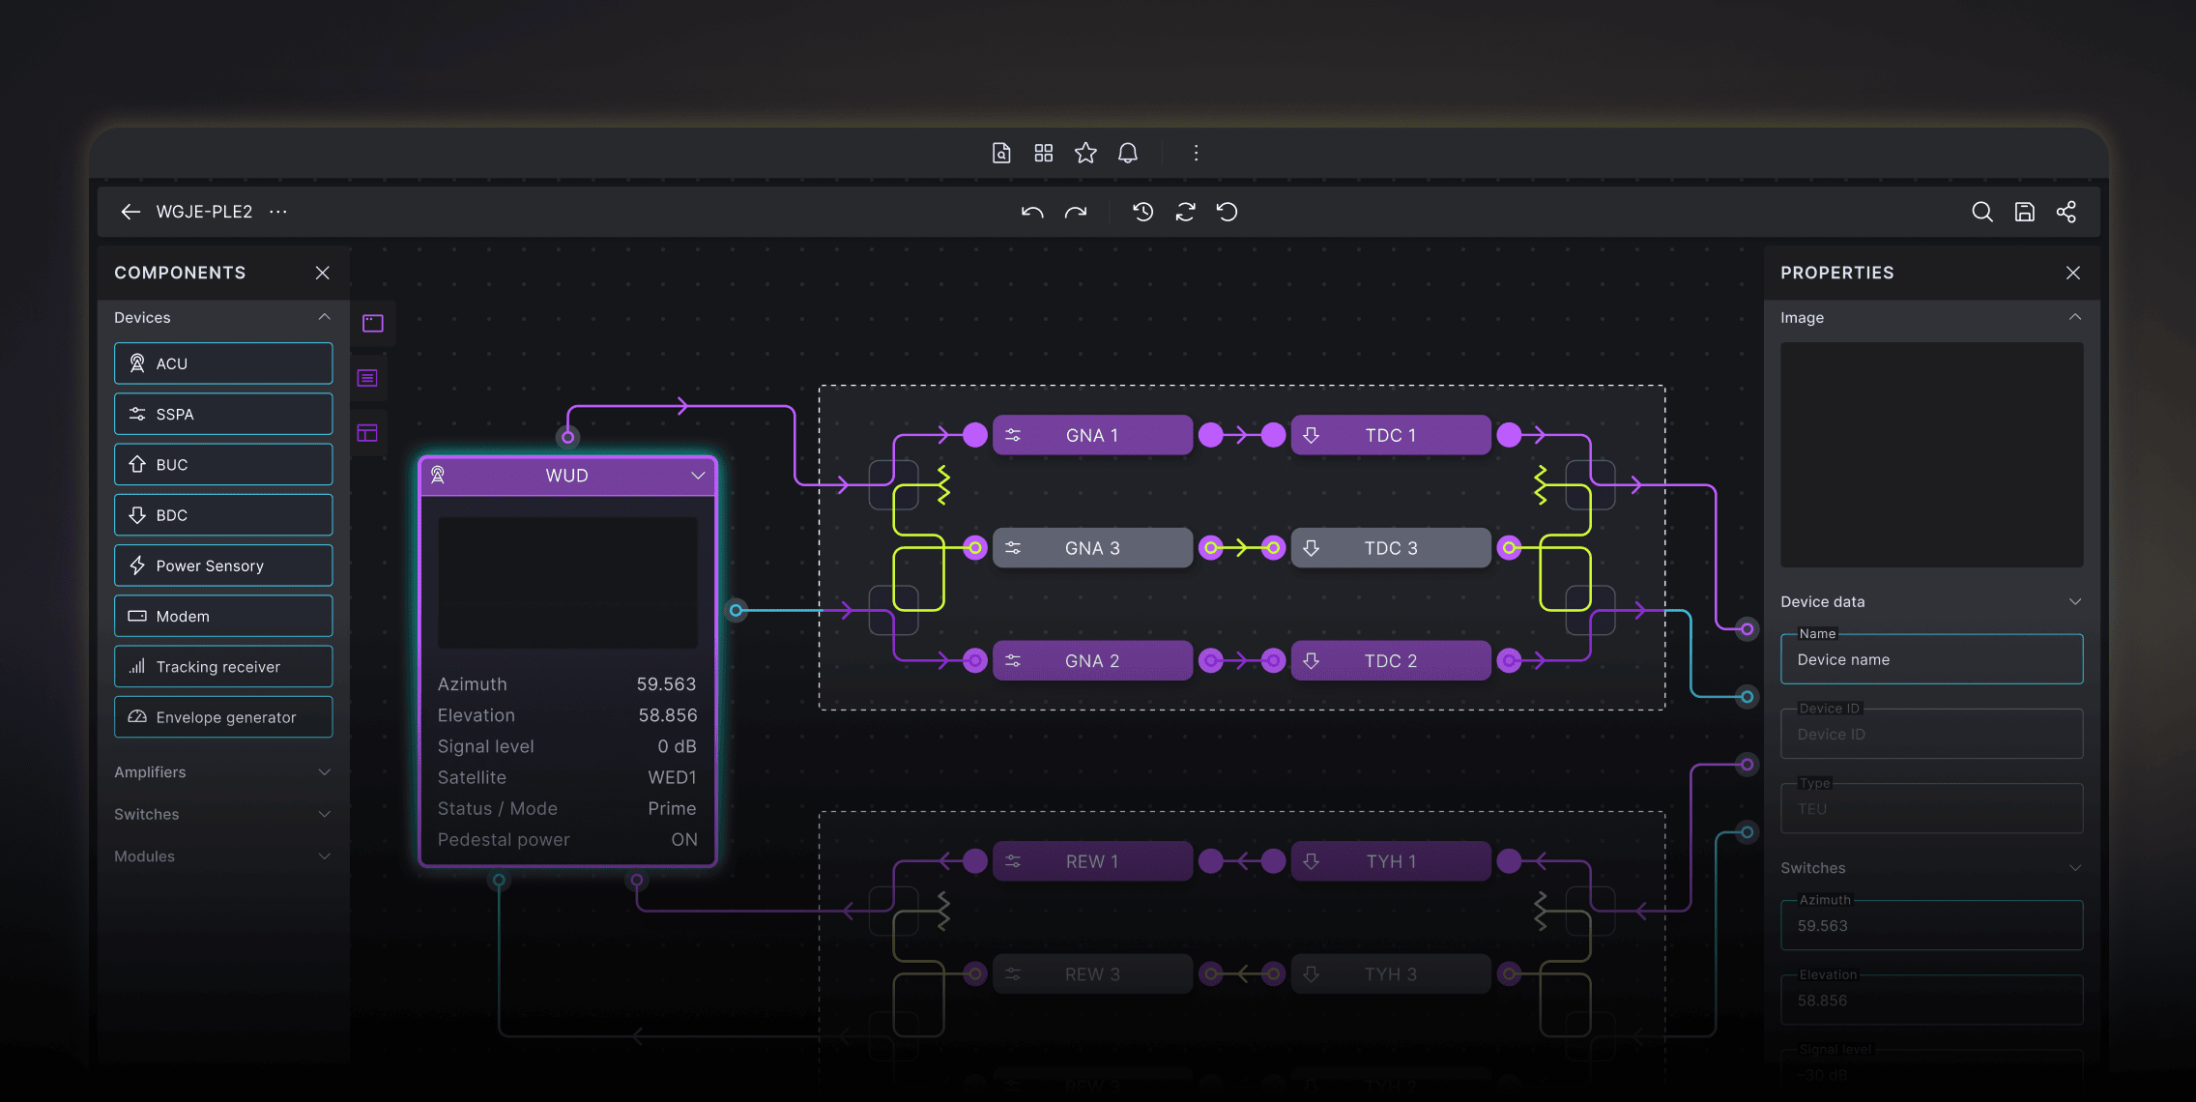This screenshot has width=2196, height=1102.
Task: Expand the Modules section
Action: 325,856
